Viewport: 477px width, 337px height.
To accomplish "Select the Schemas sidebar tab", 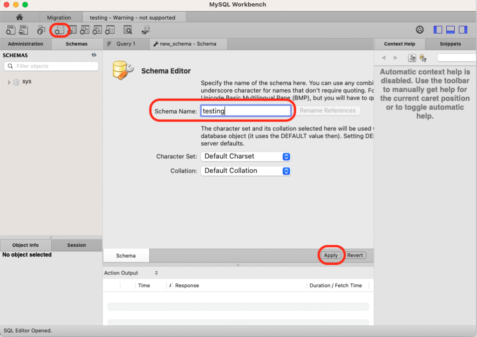I will [x=77, y=44].
